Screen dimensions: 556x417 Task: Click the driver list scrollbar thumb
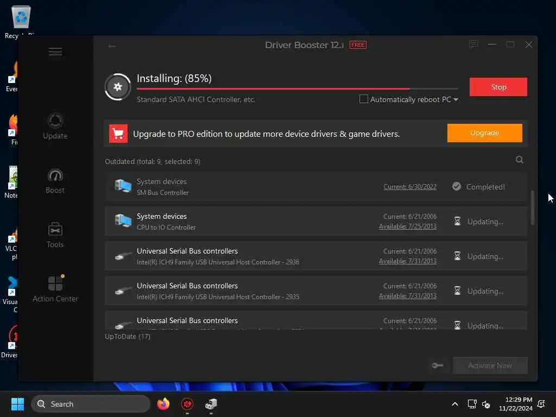tap(532, 208)
